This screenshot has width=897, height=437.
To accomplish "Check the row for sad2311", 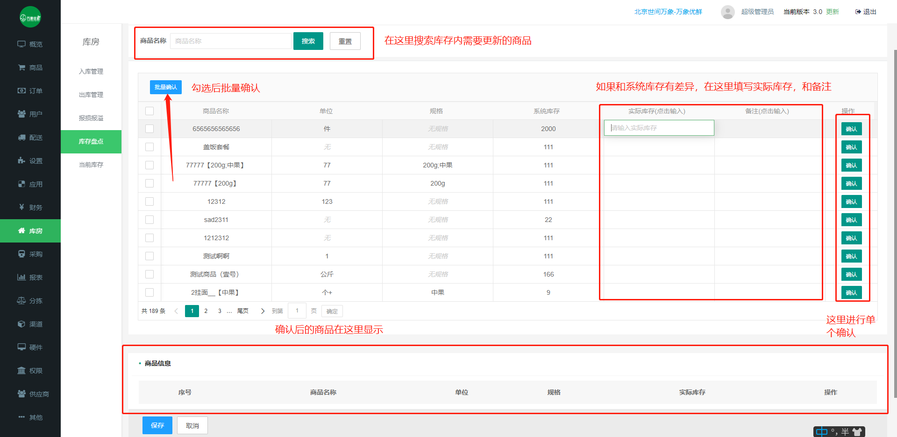I will point(149,220).
